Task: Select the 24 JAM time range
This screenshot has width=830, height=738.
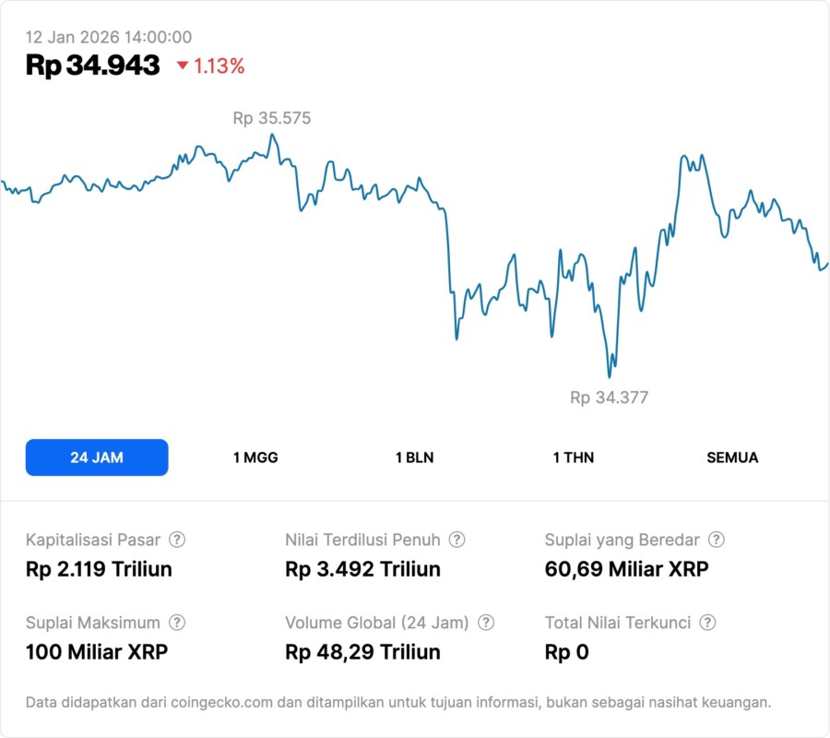Action: 97,458
